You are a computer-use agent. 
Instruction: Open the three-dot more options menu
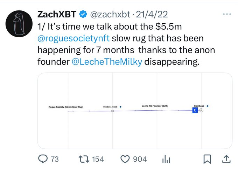[x=227, y=15]
